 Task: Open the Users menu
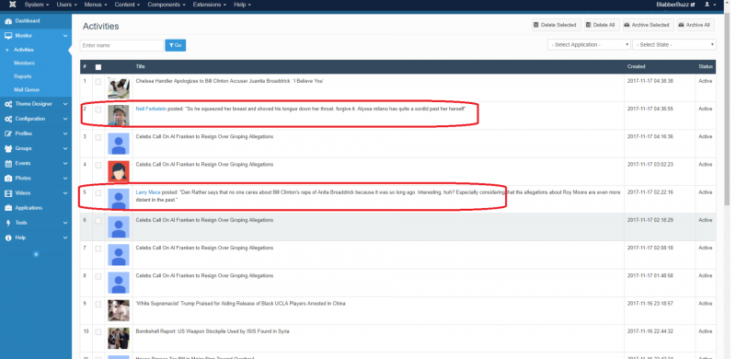click(67, 5)
